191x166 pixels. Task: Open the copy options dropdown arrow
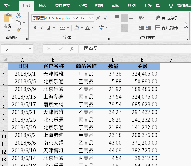tap(24, 23)
